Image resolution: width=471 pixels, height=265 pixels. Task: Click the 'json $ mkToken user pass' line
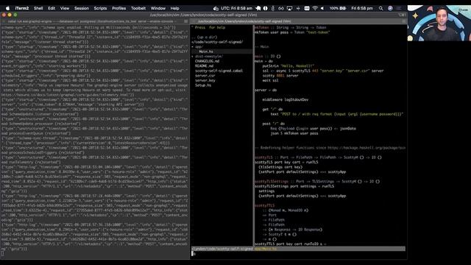pos(294,133)
